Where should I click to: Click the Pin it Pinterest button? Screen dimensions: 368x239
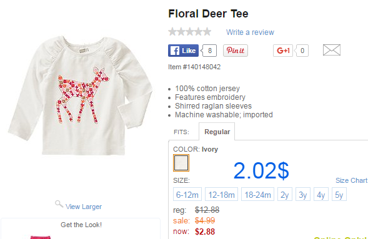(x=236, y=51)
